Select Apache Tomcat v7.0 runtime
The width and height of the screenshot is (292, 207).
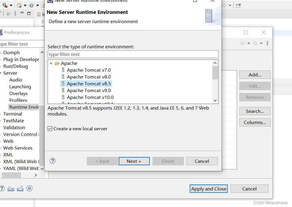pyautogui.click(x=89, y=70)
